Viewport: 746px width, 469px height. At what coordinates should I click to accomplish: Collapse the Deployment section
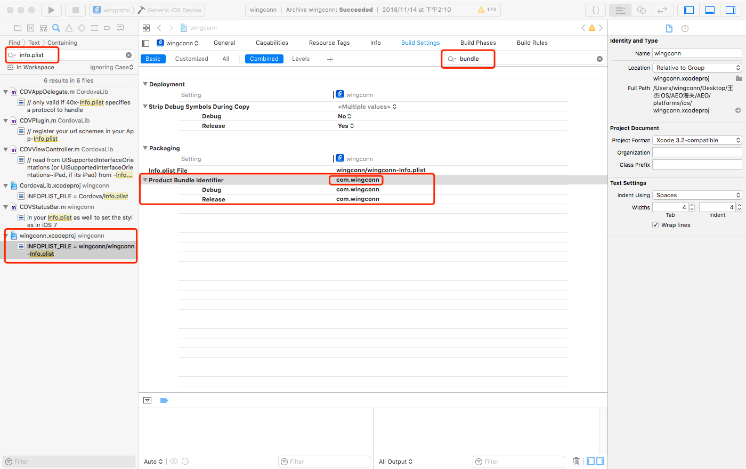[x=145, y=84]
